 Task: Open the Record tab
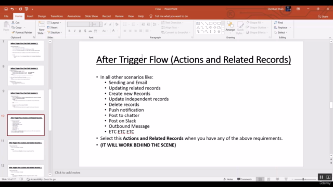(x=106, y=16)
